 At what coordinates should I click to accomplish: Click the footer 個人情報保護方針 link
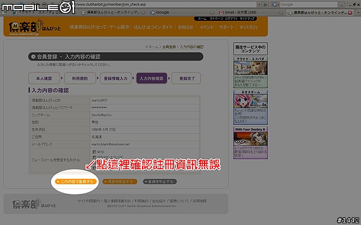tap(117, 201)
